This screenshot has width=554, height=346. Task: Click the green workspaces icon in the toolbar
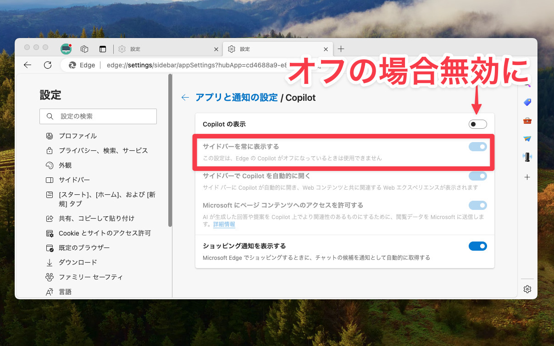coord(66,49)
